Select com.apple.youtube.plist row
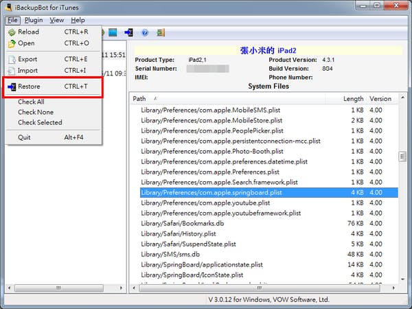The width and height of the screenshot is (412, 309). [x=269, y=203]
